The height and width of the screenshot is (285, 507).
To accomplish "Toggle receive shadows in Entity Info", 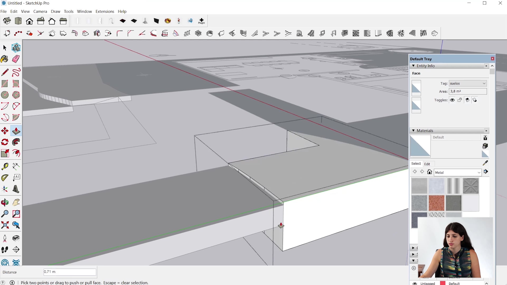I will [475, 100].
